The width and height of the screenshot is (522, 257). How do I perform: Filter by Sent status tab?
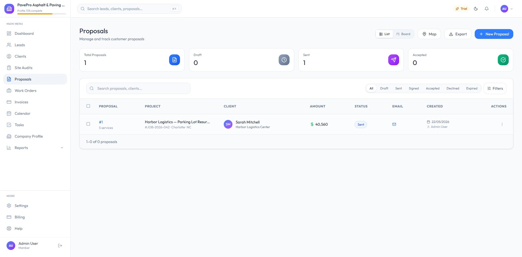[399, 88]
